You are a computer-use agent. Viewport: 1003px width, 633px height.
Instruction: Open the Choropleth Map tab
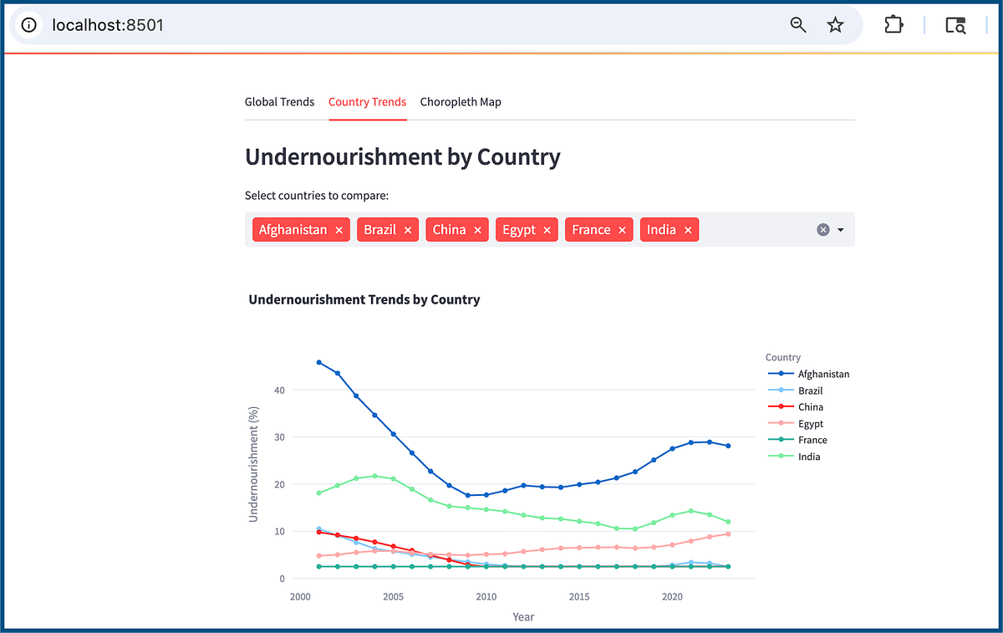click(x=461, y=102)
